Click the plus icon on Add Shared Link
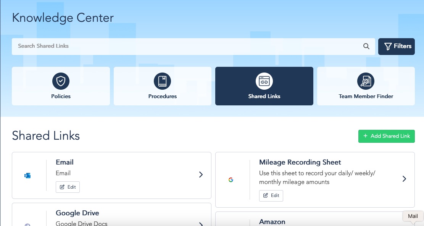424x226 pixels. 365,136
